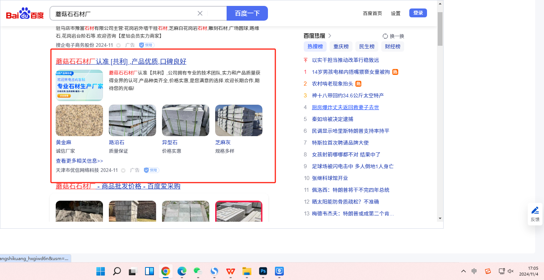Expand the 百度热搜 chevron arrow
544x280 pixels.
330,36
